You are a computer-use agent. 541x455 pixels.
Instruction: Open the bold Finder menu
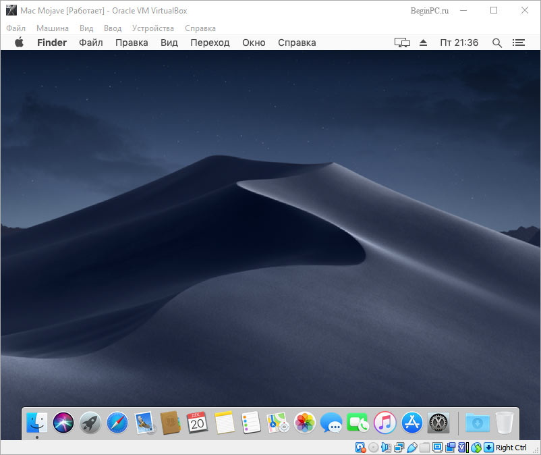52,43
